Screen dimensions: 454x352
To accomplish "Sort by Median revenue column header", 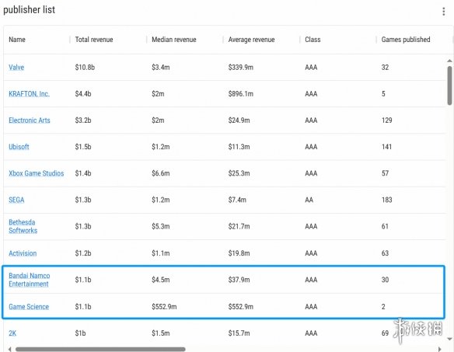I will point(174,40).
